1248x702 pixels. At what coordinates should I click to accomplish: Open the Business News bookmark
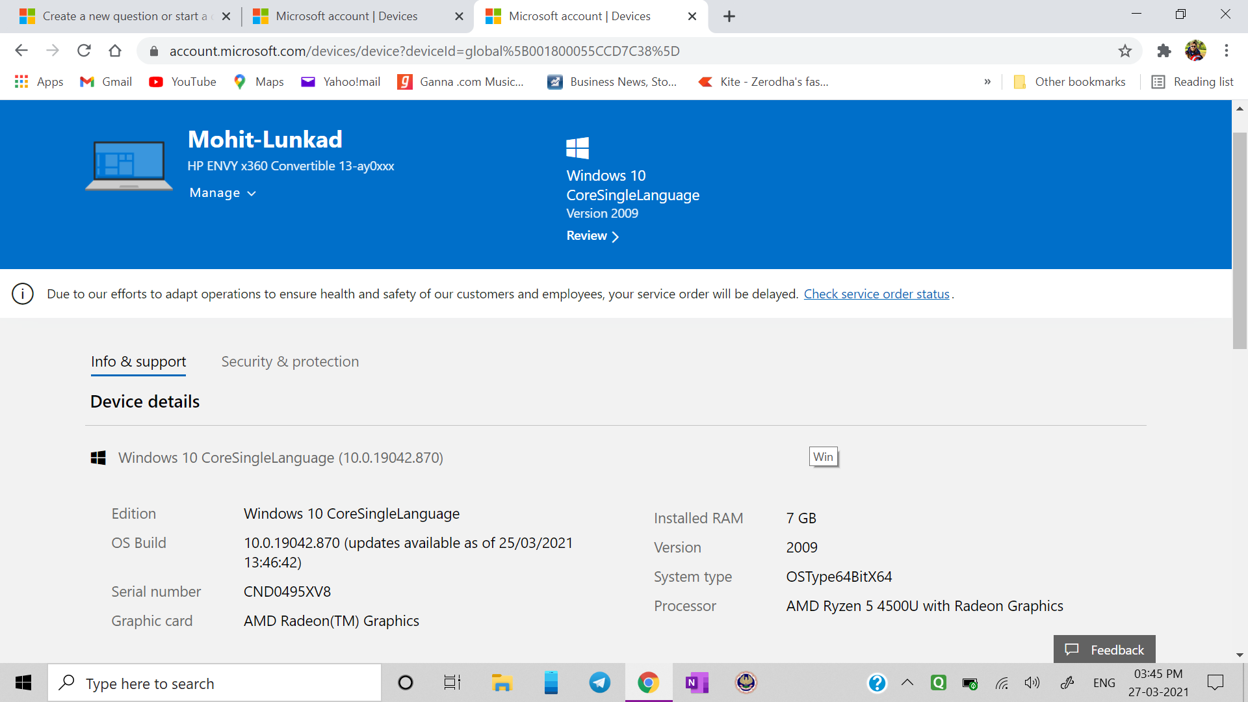pos(612,82)
